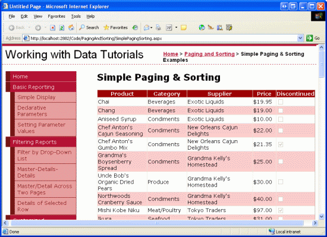Toggle Discontinued checkbox for Chai row
The width and height of the screenshot is (327, 237).
281,102
